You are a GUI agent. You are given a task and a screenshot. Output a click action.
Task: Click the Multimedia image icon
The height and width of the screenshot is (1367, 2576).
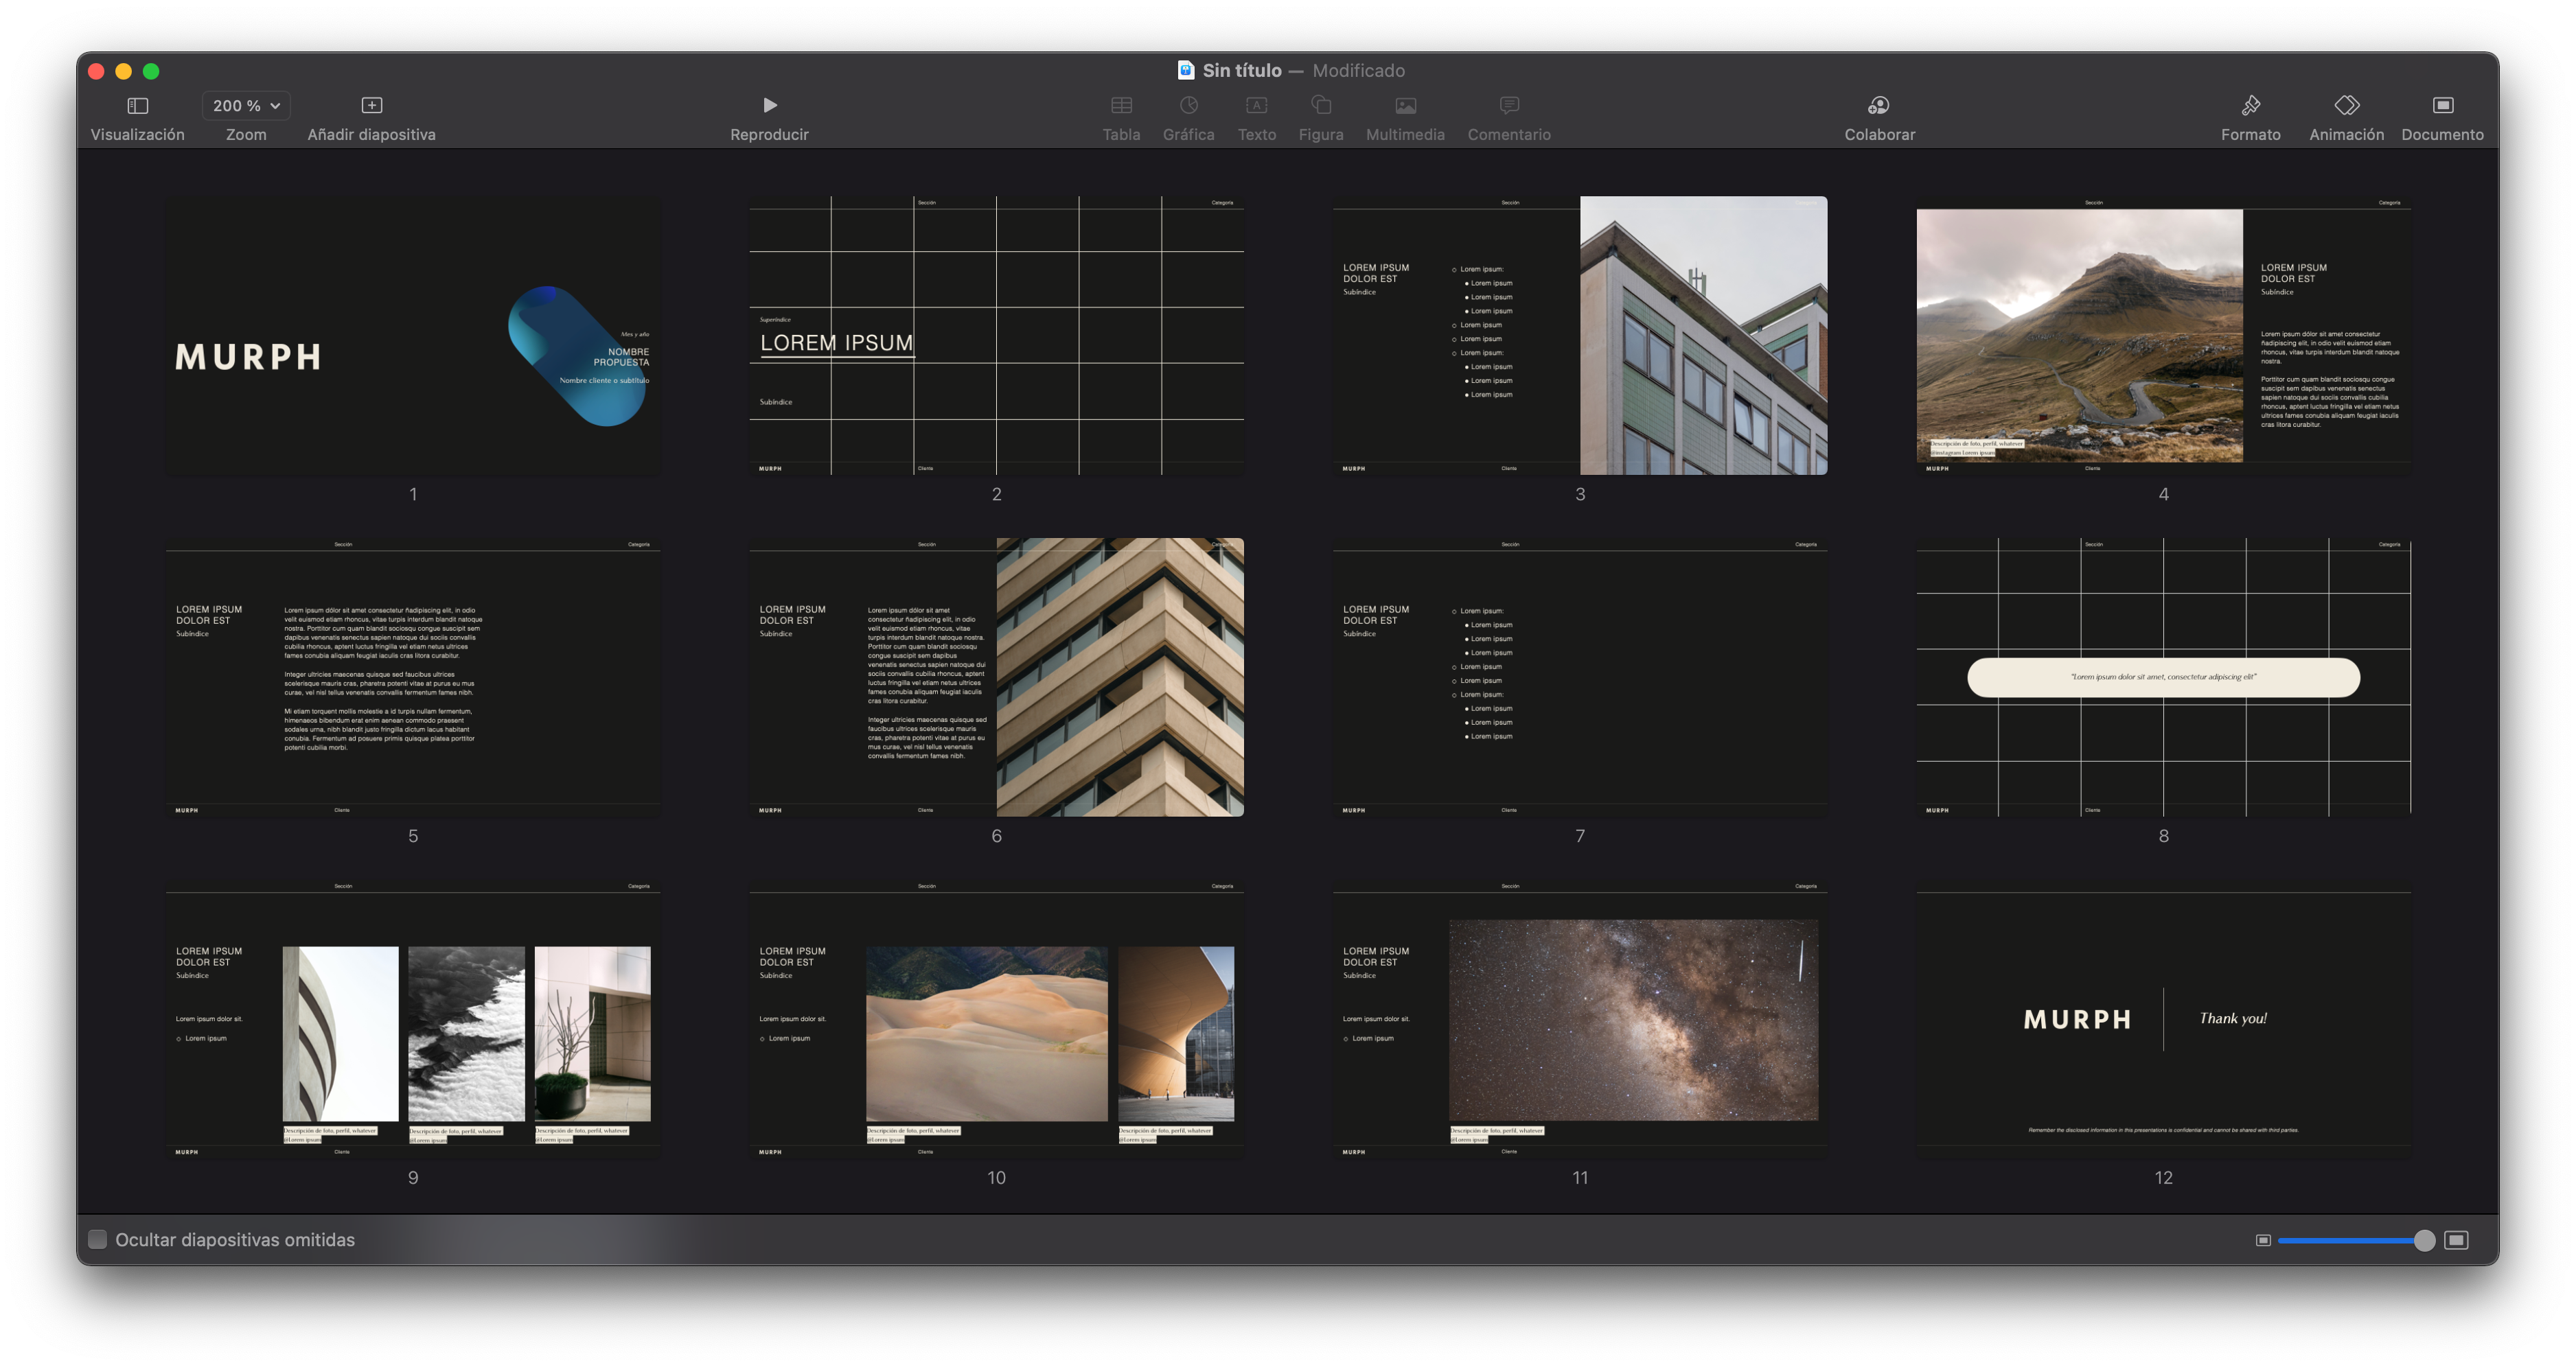[1405, 106]
